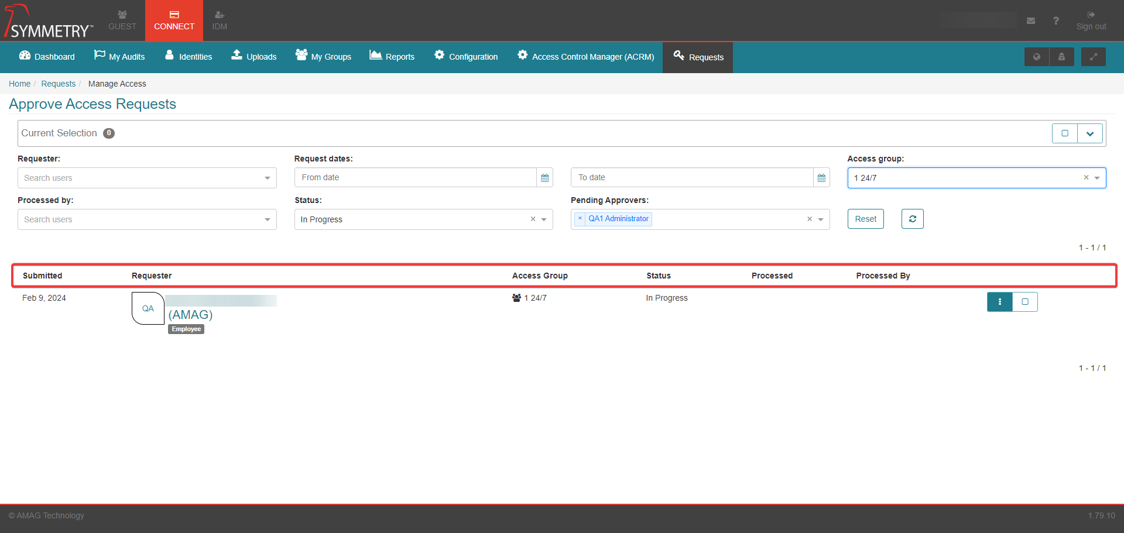Open To date calendar picker
This screenshot has width=1124, height=533.
click(821, 178)
